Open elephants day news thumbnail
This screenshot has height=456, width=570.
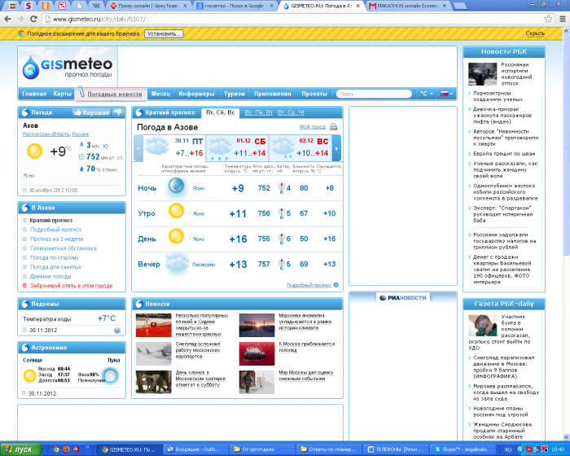pyautogui.click(x=153, y=382)
